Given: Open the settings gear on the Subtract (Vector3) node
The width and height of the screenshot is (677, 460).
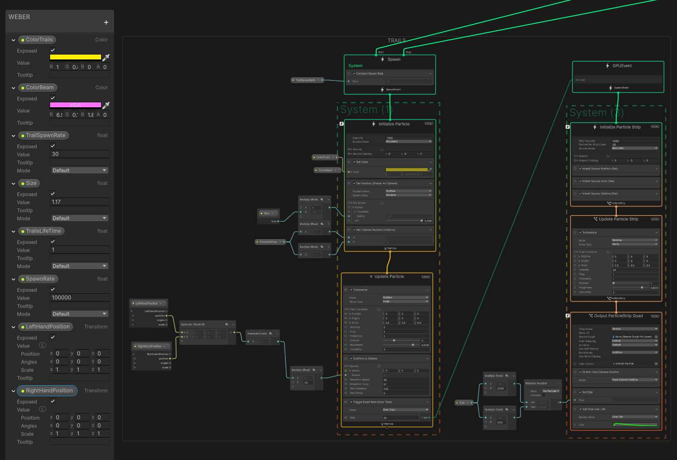Looking at the screenshot, I should tap(226, 324).
